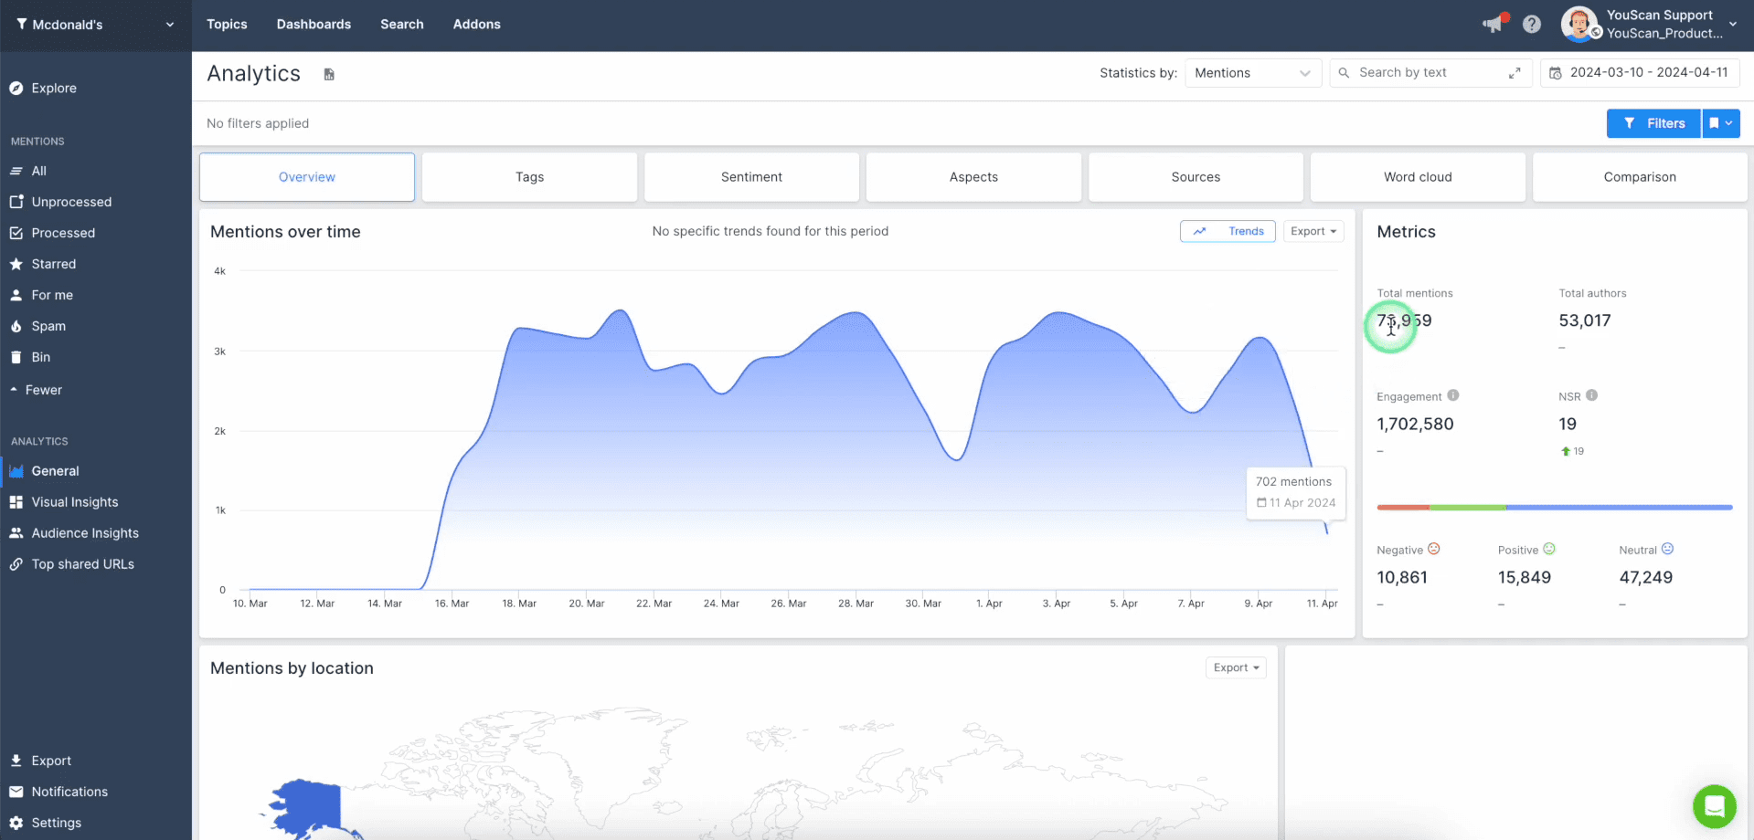Collapse sidebar list with Fewer
1754x840 pixels.
(43, 390)
